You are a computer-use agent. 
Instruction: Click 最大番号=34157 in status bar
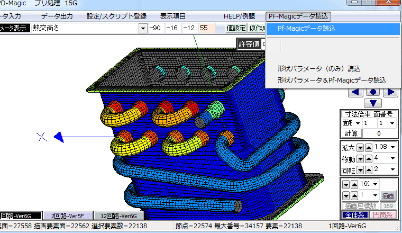pyautogui.click(x=240, y=226)
